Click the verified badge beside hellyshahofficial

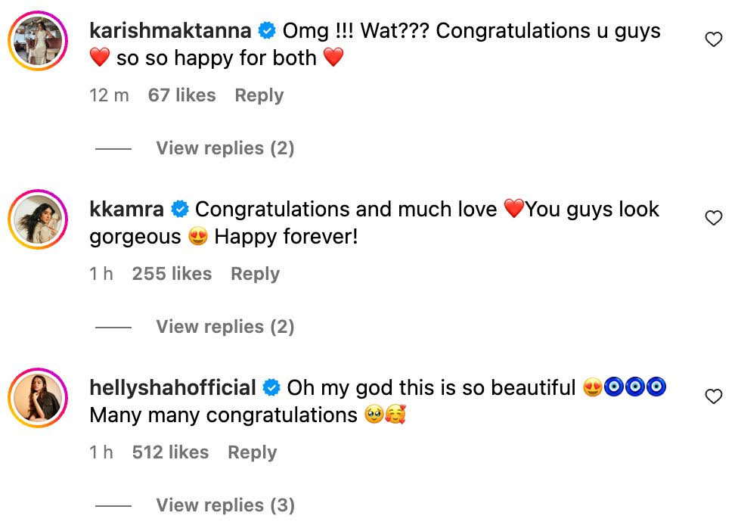point(271,388)
